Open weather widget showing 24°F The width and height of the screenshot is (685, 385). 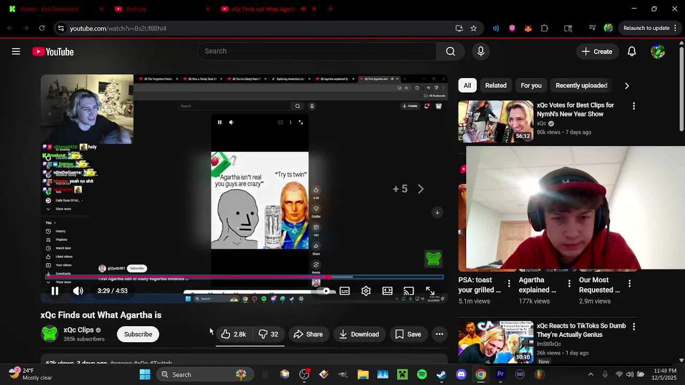pos(29,374)
